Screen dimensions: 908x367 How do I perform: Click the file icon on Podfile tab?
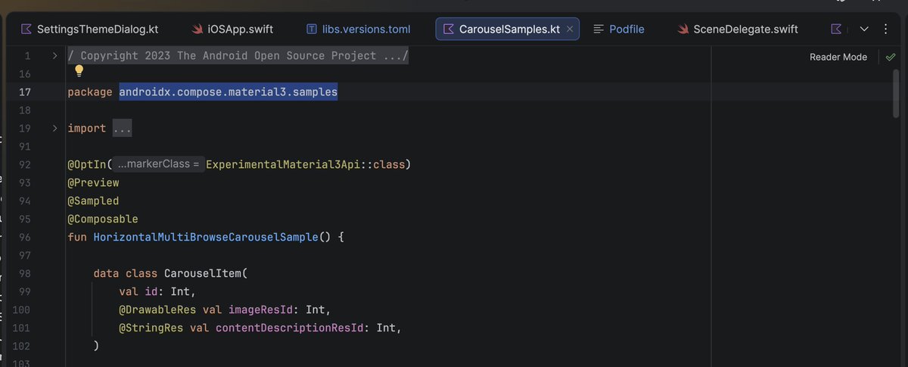(x=599, y=30)
